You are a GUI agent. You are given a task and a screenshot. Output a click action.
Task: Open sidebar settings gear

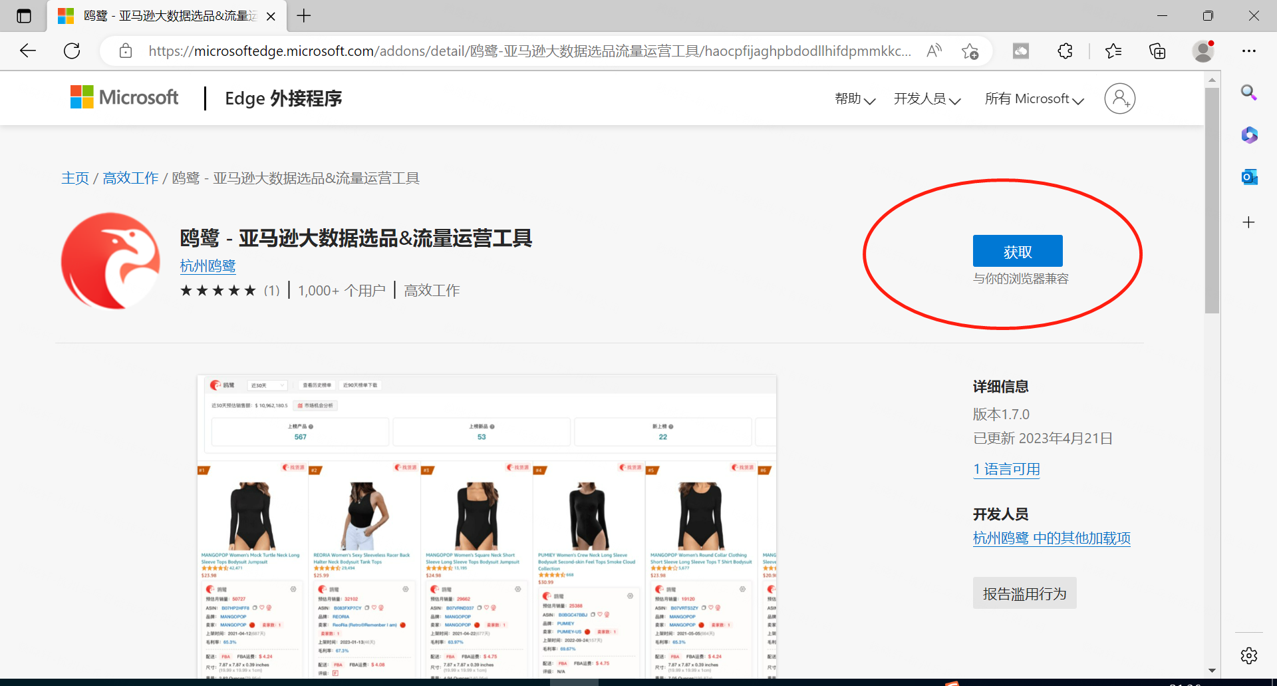click(x=1249, y=655)
